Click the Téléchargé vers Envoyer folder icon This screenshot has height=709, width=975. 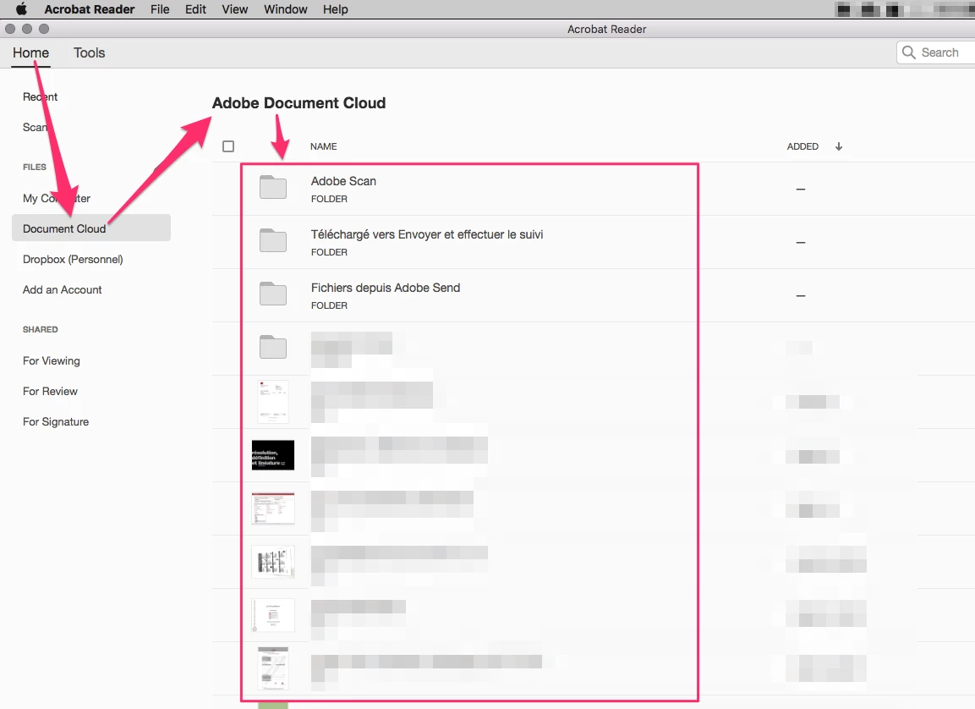pyautogui.click(x=273, y=240)
